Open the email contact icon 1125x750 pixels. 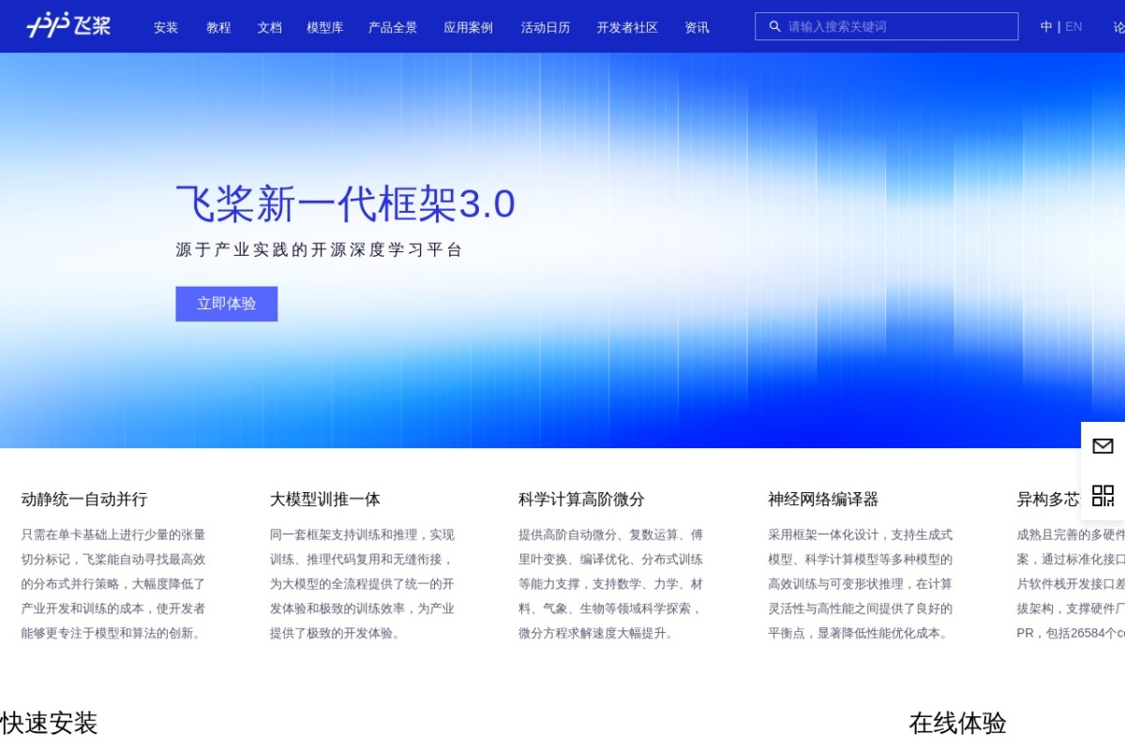tap(1102, 446)
